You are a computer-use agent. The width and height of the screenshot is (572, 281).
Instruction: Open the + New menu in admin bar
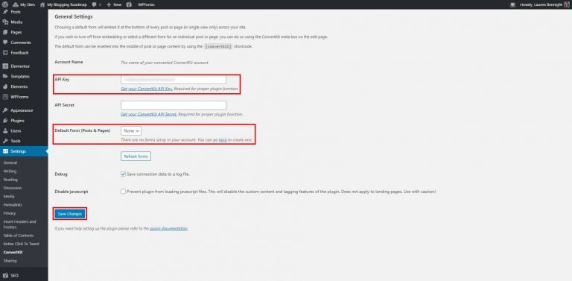[114, 4]
